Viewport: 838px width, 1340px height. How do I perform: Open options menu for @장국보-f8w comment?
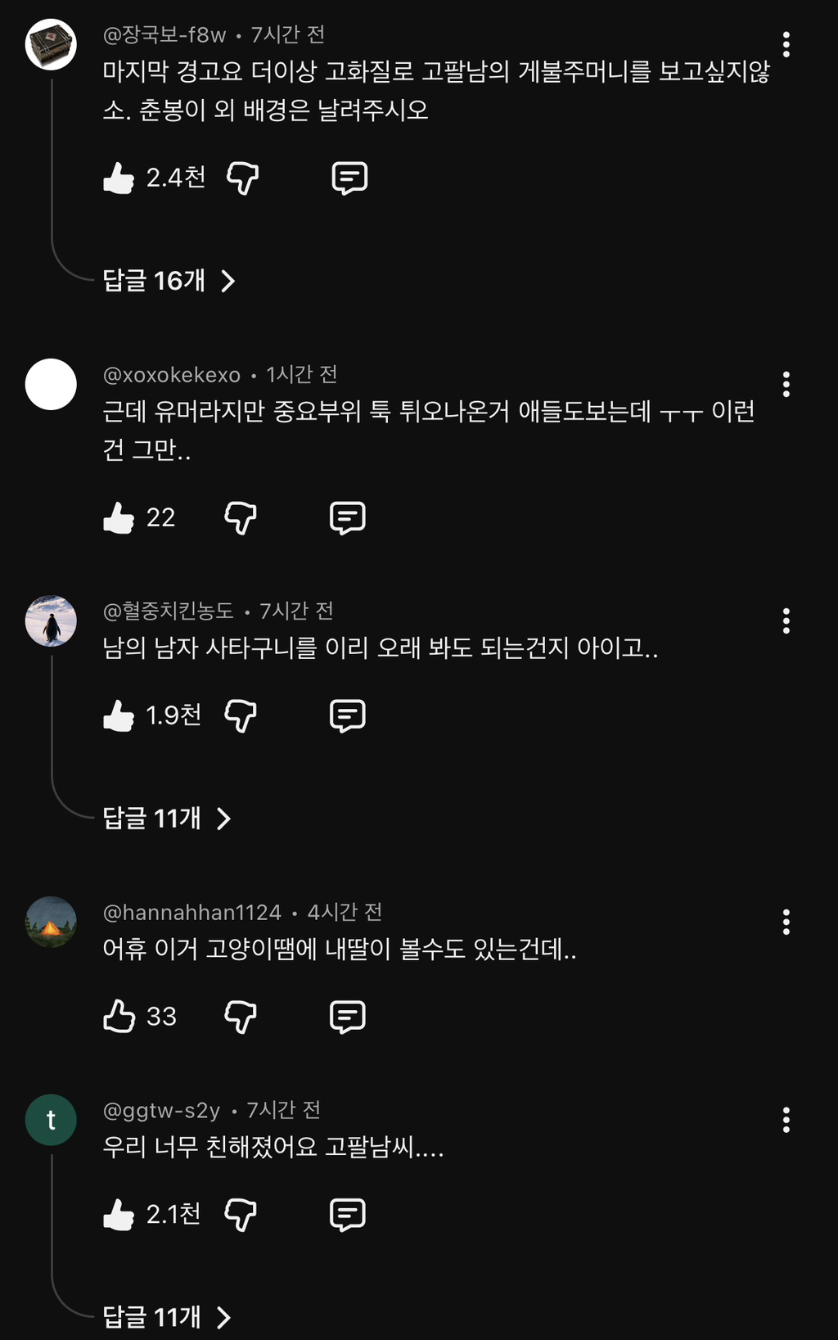(x=786, y=44)
